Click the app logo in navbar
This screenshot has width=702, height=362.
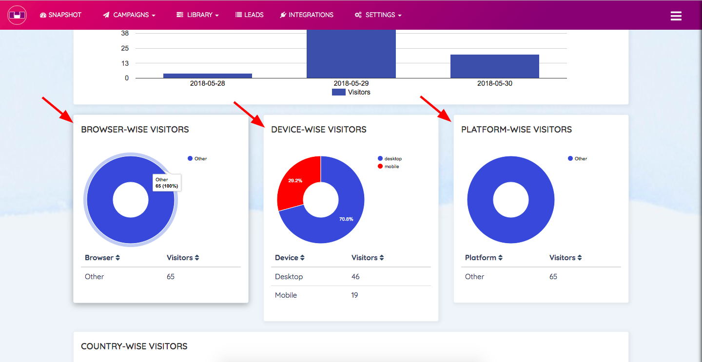(x=17, y=15)
